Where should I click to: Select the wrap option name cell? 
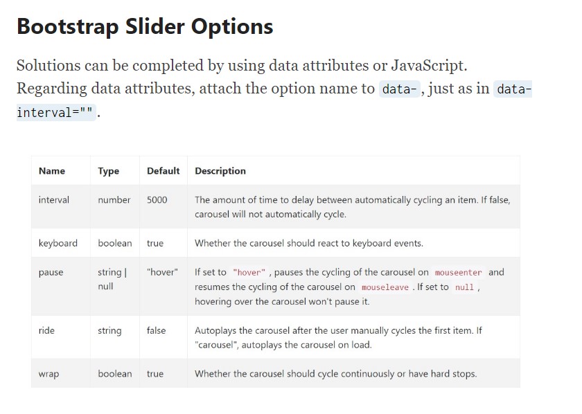click(x=49, y=374)
